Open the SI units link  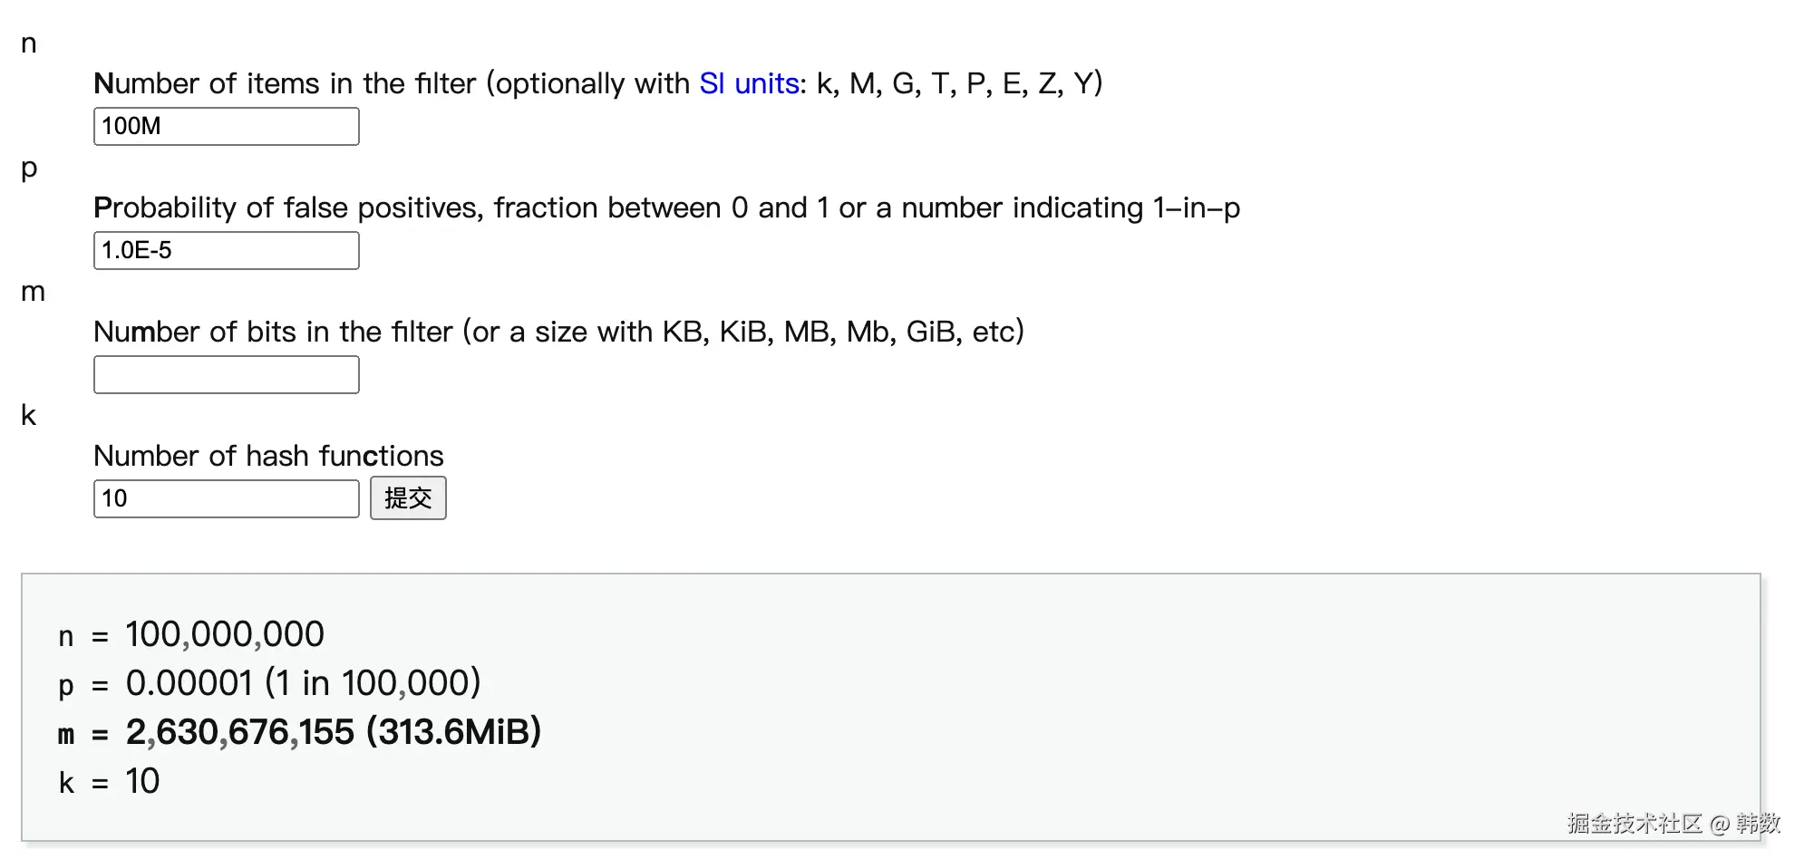pos(749,83)
